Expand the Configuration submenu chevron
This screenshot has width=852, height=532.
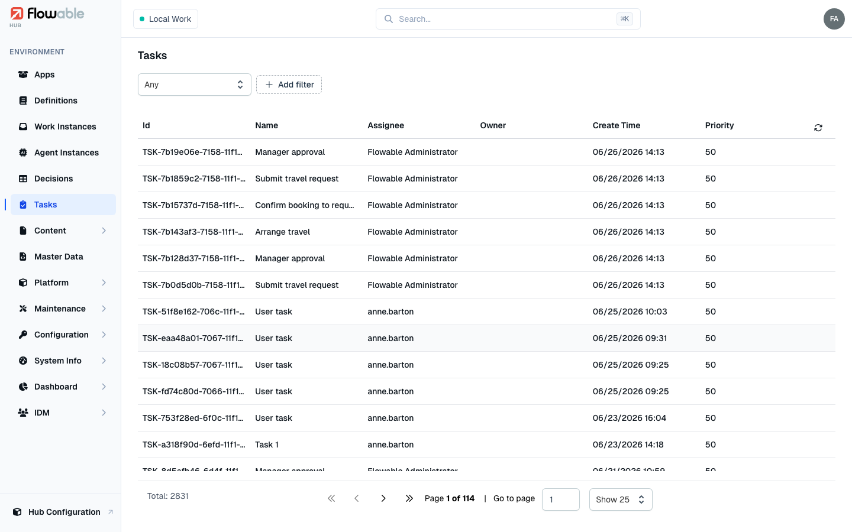tap(104, 335)
